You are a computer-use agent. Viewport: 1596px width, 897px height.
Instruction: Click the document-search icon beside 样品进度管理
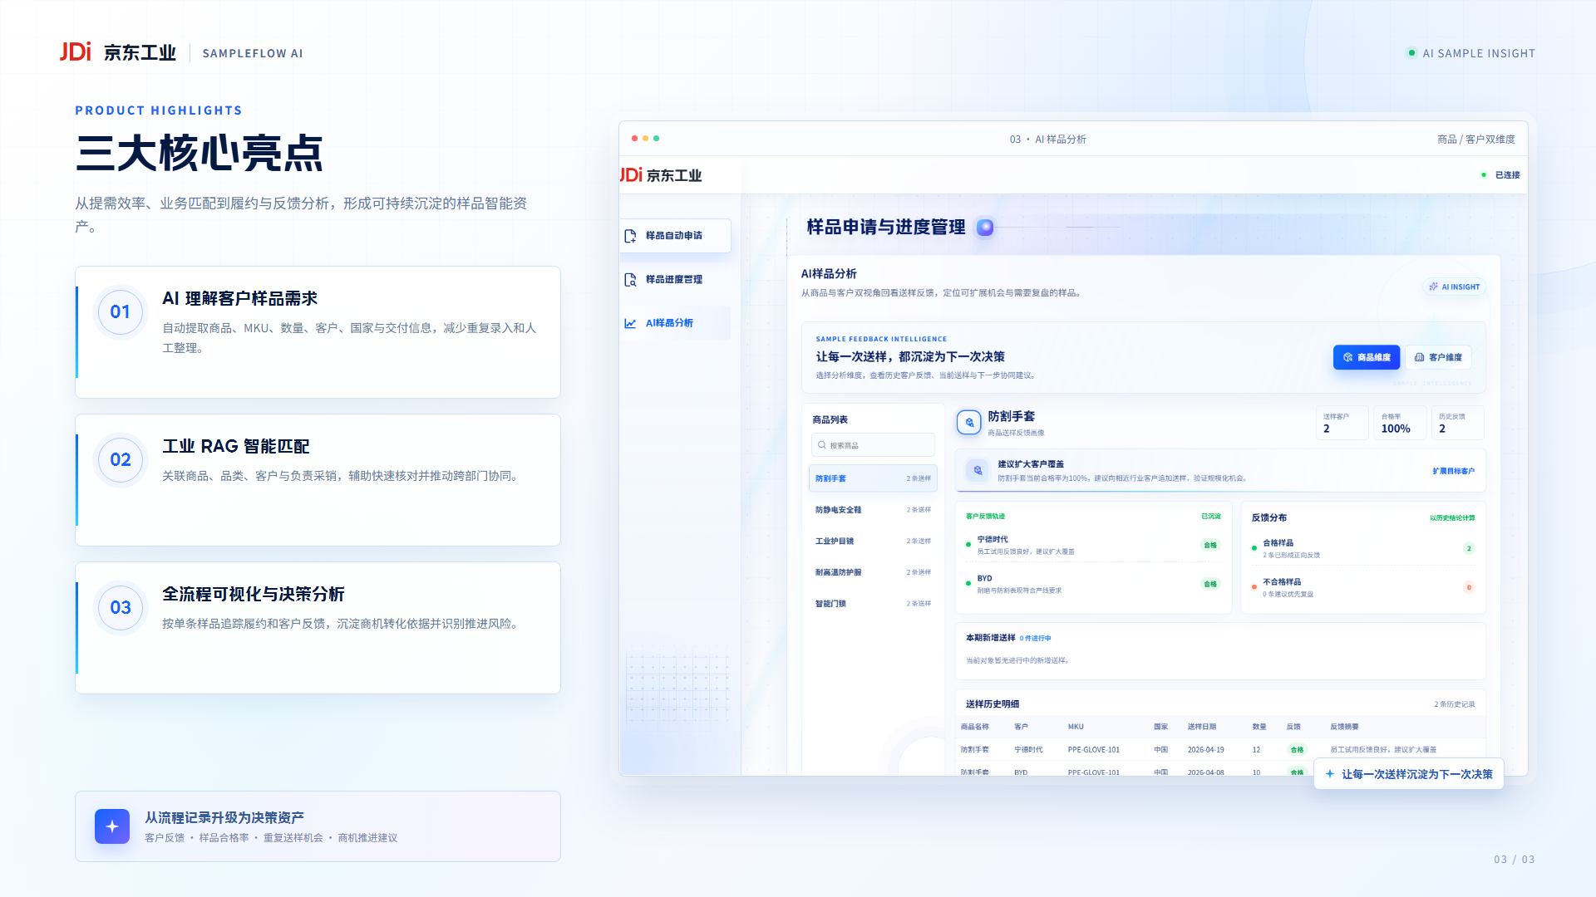(x=630, y=280)
